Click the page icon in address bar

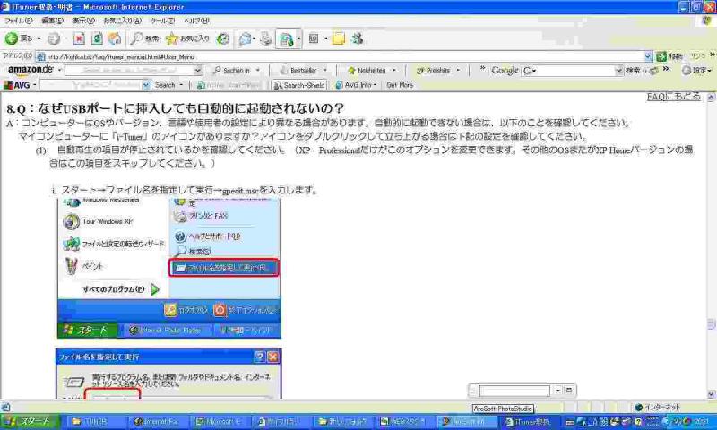click(x=40, y=56)
